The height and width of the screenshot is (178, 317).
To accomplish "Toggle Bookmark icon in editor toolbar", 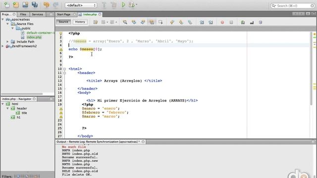I will 190,22.
